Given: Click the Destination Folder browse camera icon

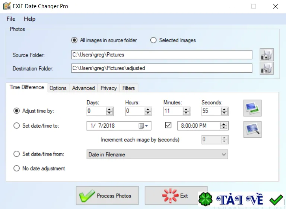Looking at the screenshot, I should (x=267, y=68).
